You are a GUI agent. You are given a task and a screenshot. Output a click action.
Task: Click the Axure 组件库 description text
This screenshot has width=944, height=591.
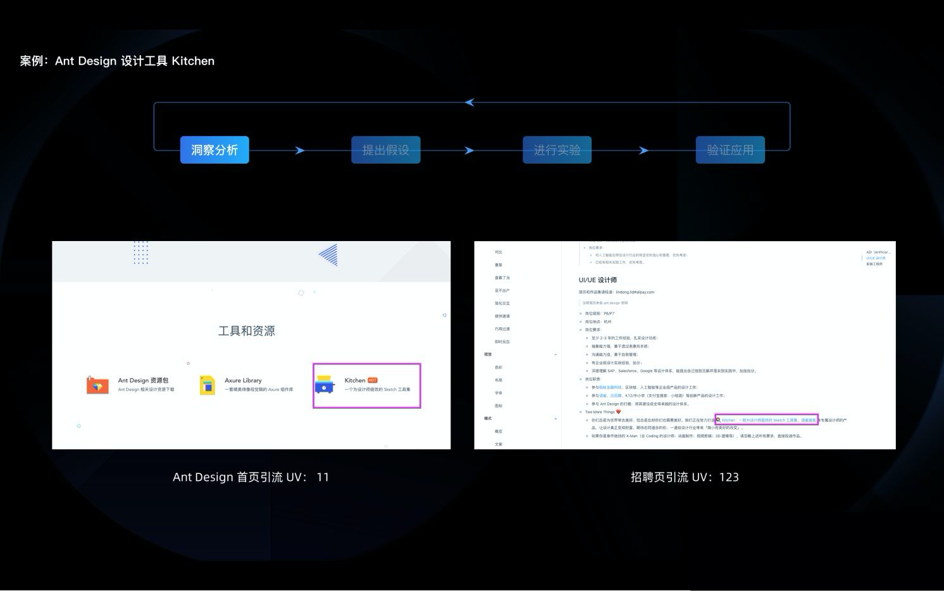pos(259,389)
